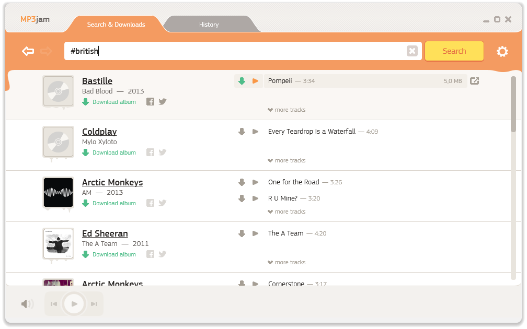Open the Arctic Monkeys AM artist link
The height and width of the screenshot is (329, 527).
[x=112, y=182]
